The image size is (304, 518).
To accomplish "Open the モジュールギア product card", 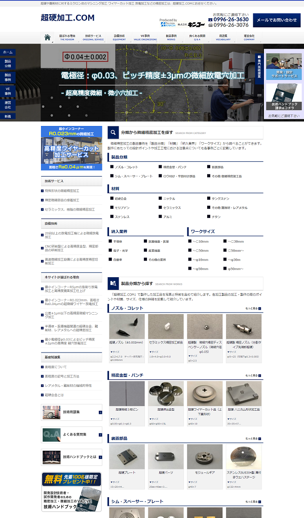I will (x=205, y=466).
